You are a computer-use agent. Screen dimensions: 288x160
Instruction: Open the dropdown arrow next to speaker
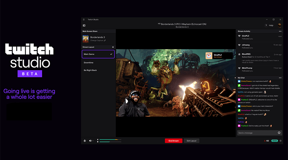click(93, 141)
